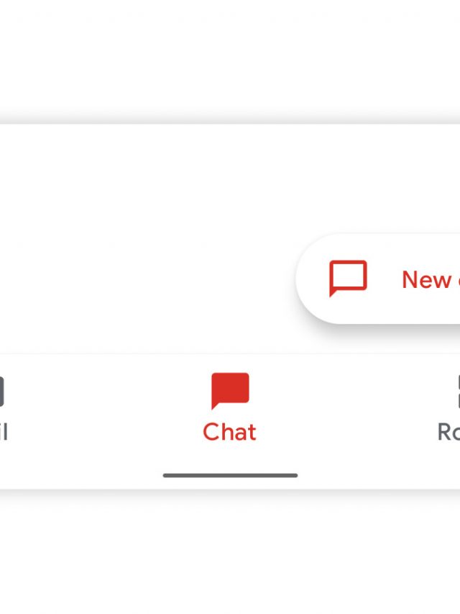Tap the New chat speech bubble icon

point(348,279)
